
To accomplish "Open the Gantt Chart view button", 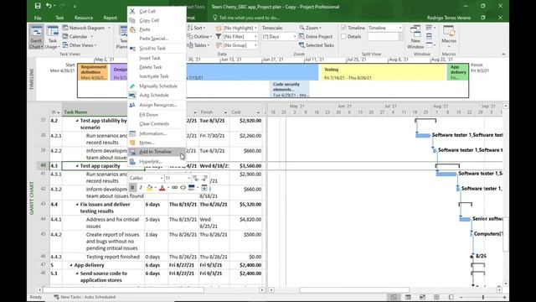I will point(36,37).
